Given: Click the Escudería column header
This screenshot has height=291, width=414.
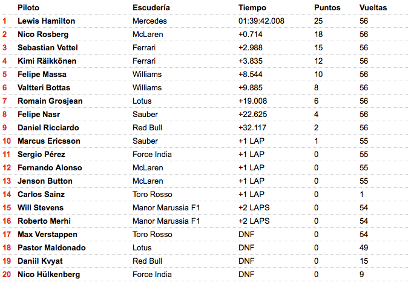Looking at the screenshot, I should click(x=151, y=8).
